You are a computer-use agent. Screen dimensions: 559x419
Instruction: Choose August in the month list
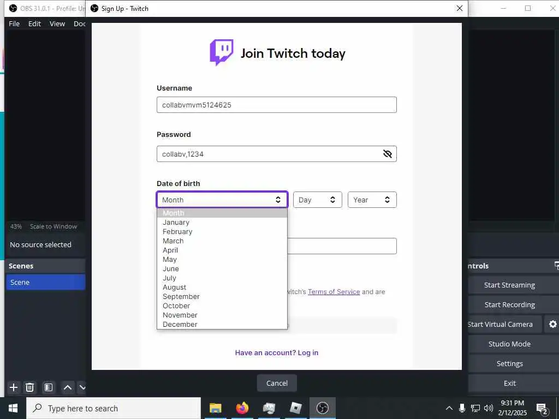(222, 287)
